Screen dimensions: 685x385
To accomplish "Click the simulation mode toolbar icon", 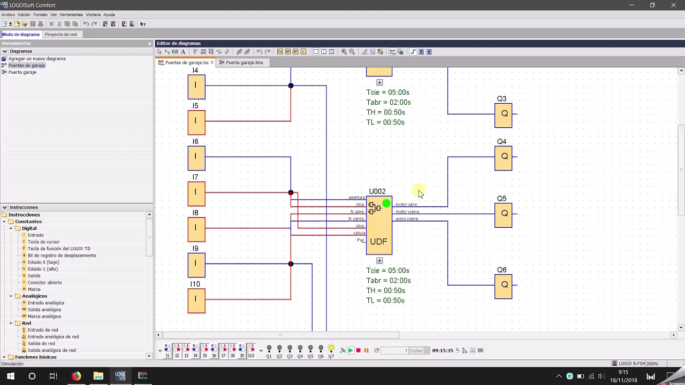I will [x=392, y=52].
